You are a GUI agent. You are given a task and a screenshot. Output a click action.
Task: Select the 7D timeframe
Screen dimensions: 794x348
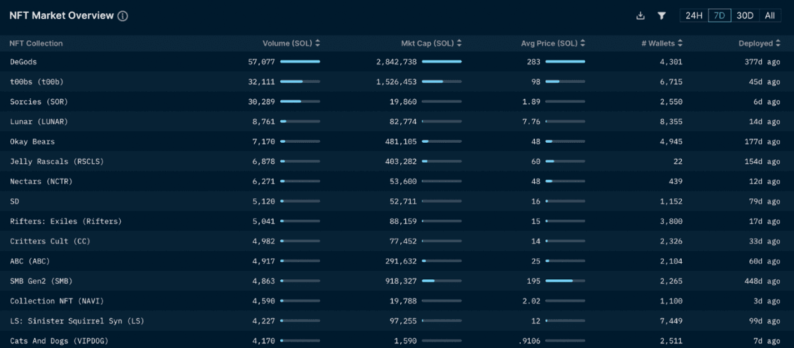coord(719,16)
